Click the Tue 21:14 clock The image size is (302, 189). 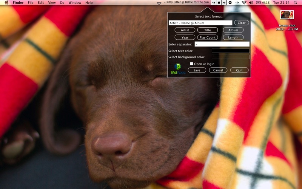[281, 3]
